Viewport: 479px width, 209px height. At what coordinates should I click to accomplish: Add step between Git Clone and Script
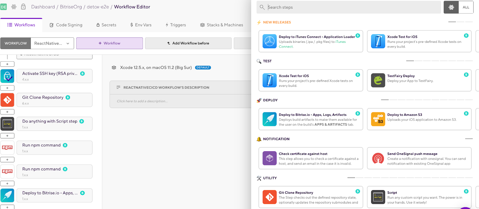pos(7,112)
